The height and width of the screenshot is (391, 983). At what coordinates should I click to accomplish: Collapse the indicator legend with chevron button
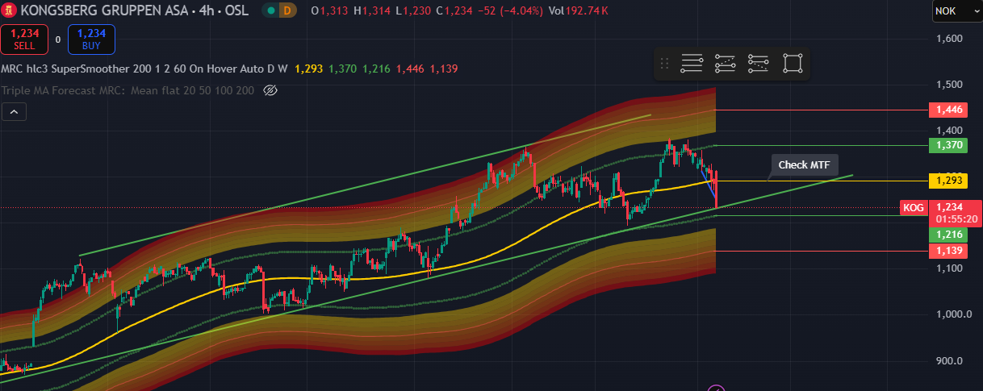point(15,112)
